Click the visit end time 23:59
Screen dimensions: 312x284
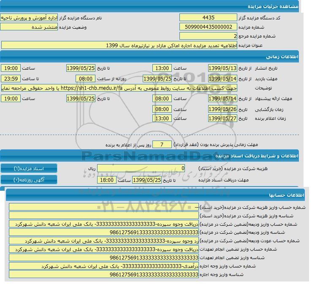click(x=11, y=79)
